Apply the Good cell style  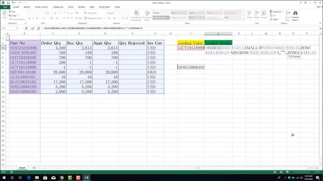pos(197,13)
